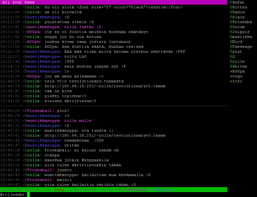Select @whitem in the nick list
The height and width of the screenshot is (197, 257).
(x=238, y=66)
